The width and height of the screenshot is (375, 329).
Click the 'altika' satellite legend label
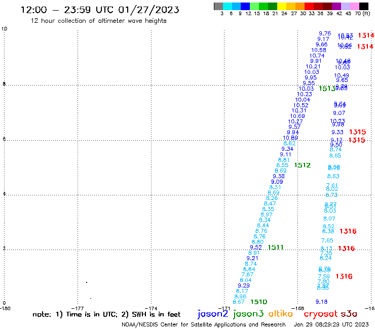281,314
